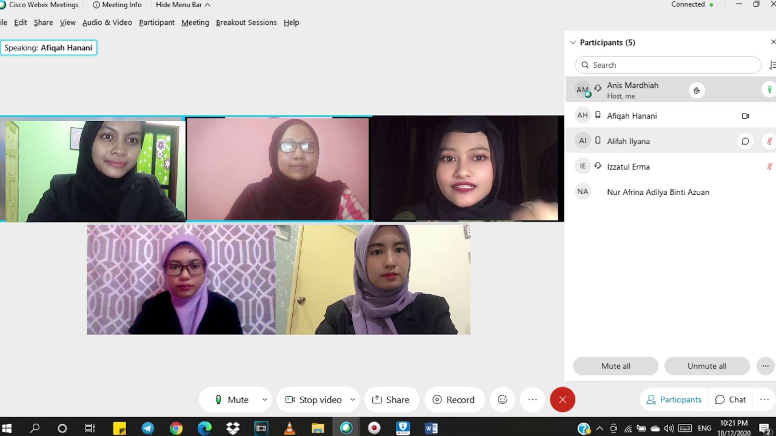Open chat bubble for Alifah Ilyana
Screen dimensions: 776x436
click(745, 141)
